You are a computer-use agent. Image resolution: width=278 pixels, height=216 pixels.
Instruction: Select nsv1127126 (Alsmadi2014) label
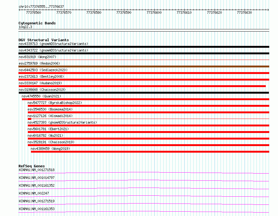[x=50, y=116]
